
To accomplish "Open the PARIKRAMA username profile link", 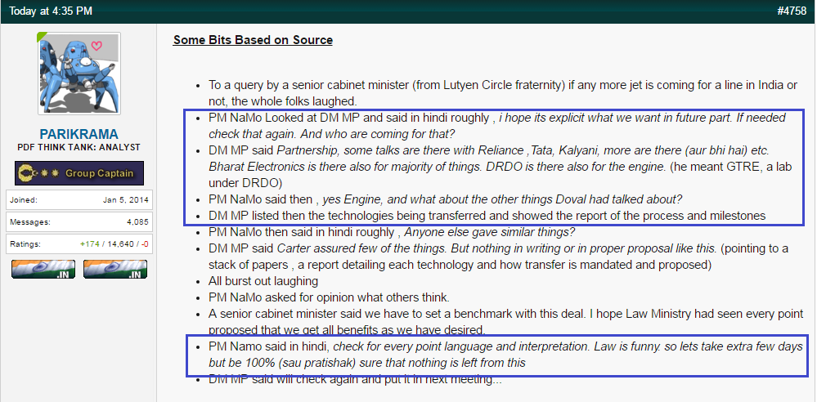I will 79,134.
